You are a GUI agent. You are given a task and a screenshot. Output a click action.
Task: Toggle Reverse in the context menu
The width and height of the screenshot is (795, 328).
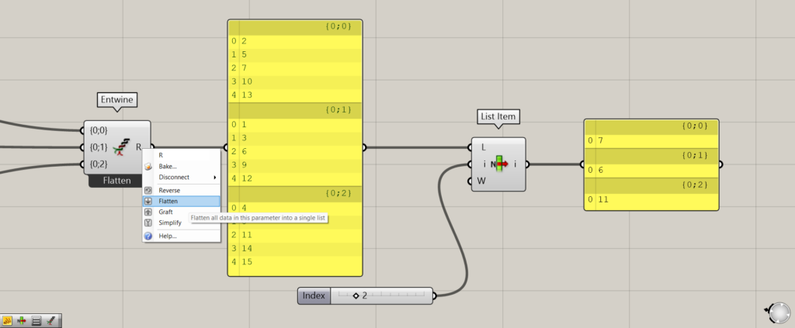168,190
